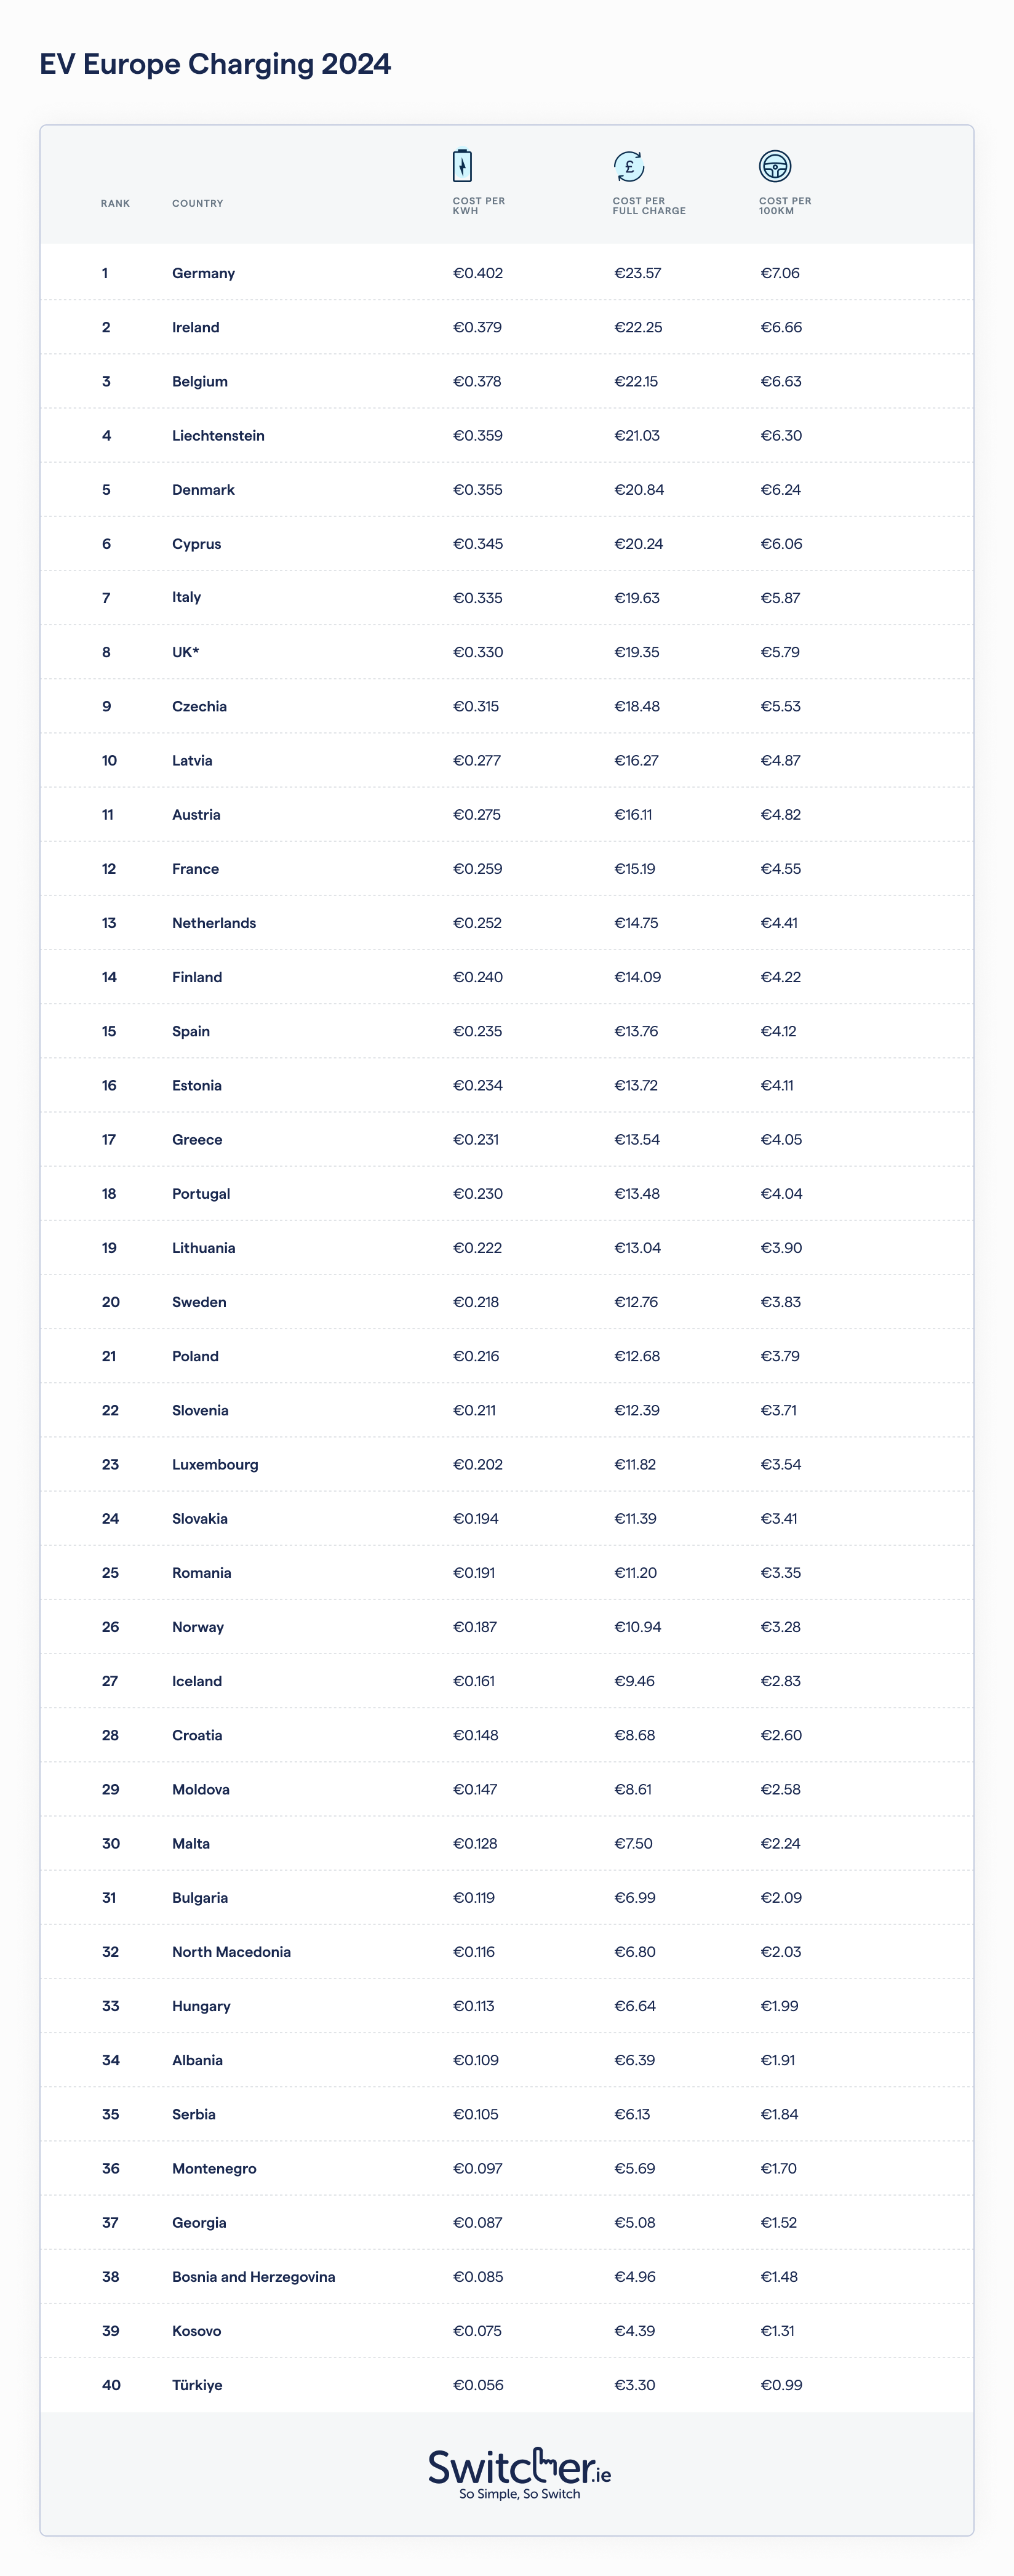Click the pound full charge icon
This screenshot has height=2576, width=1014.
(629, 166)
